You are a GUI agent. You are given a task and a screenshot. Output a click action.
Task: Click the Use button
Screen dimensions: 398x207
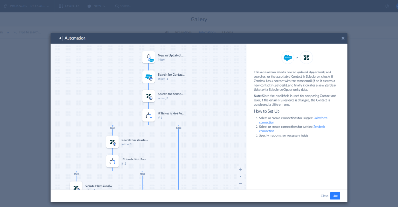pyautogui.click(x=335, y=196)
